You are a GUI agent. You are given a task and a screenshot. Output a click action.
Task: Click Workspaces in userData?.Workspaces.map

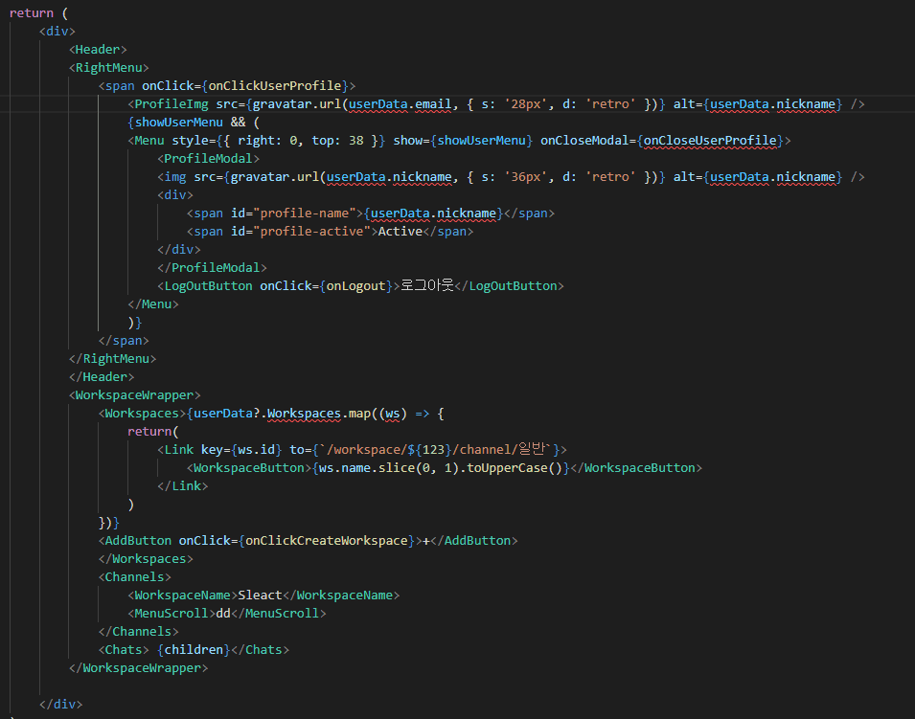(x=304, y=414)
